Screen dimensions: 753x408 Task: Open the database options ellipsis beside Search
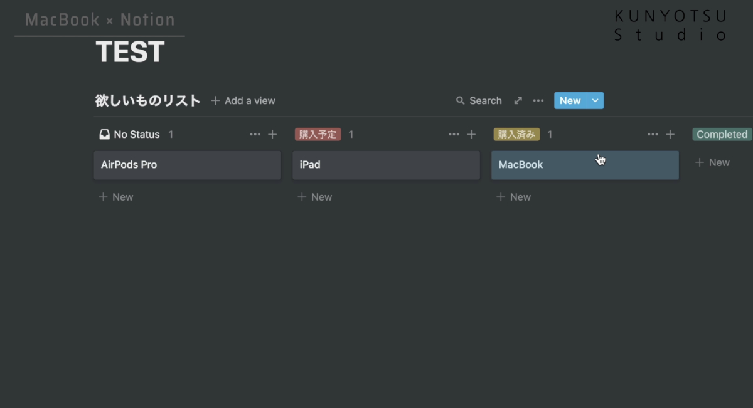(538, 100)
